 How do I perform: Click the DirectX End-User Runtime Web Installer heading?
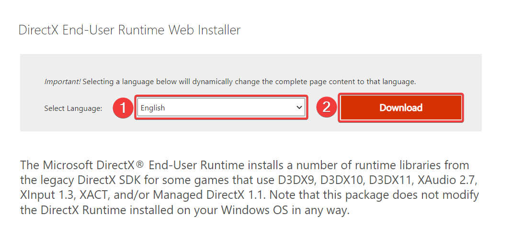[129, 30]
